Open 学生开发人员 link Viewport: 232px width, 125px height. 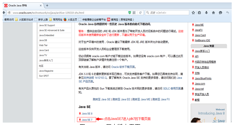202,94
